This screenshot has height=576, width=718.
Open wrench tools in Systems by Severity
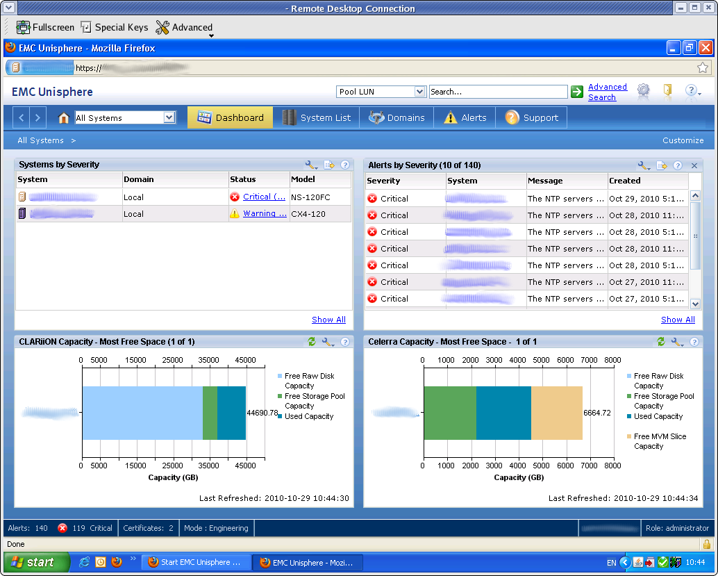[310, 165]
